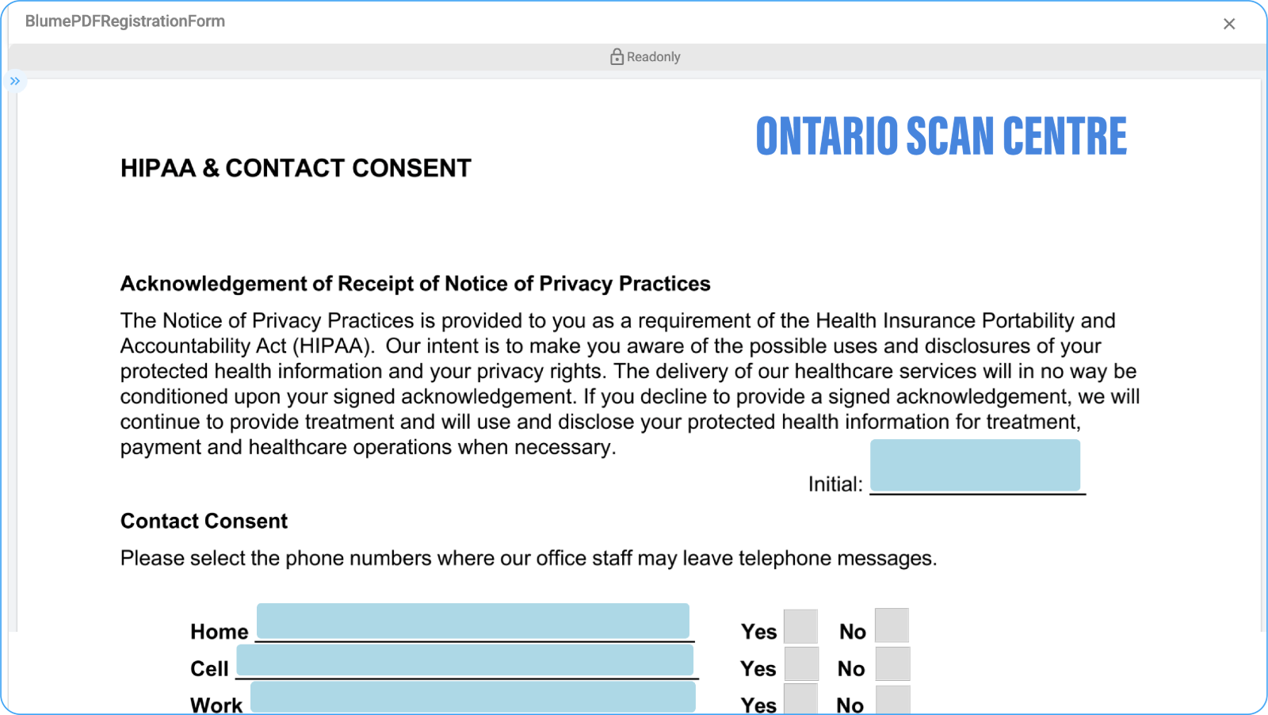Viewport: 1268px width, 715px height.
Task: Close the BlumePDFRegistrationForm dialog
Action: coord(1229,24)
